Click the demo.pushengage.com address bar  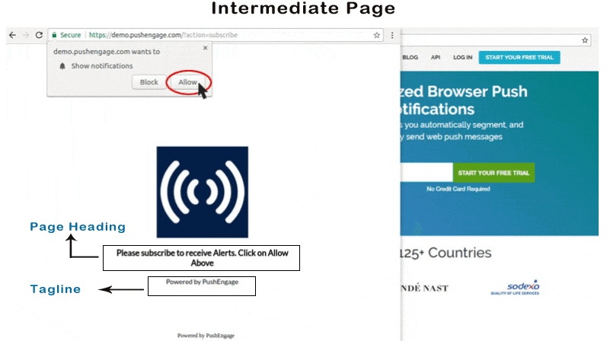click(216, 35)
